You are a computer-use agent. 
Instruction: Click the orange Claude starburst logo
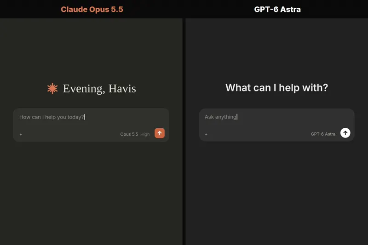(x=52, y=88)
